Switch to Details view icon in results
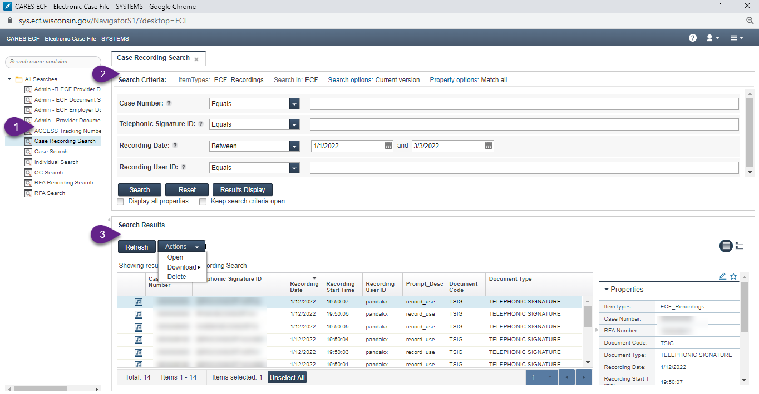Image resolution: width=759 pixels, height=394 pixels. [726, 246]
